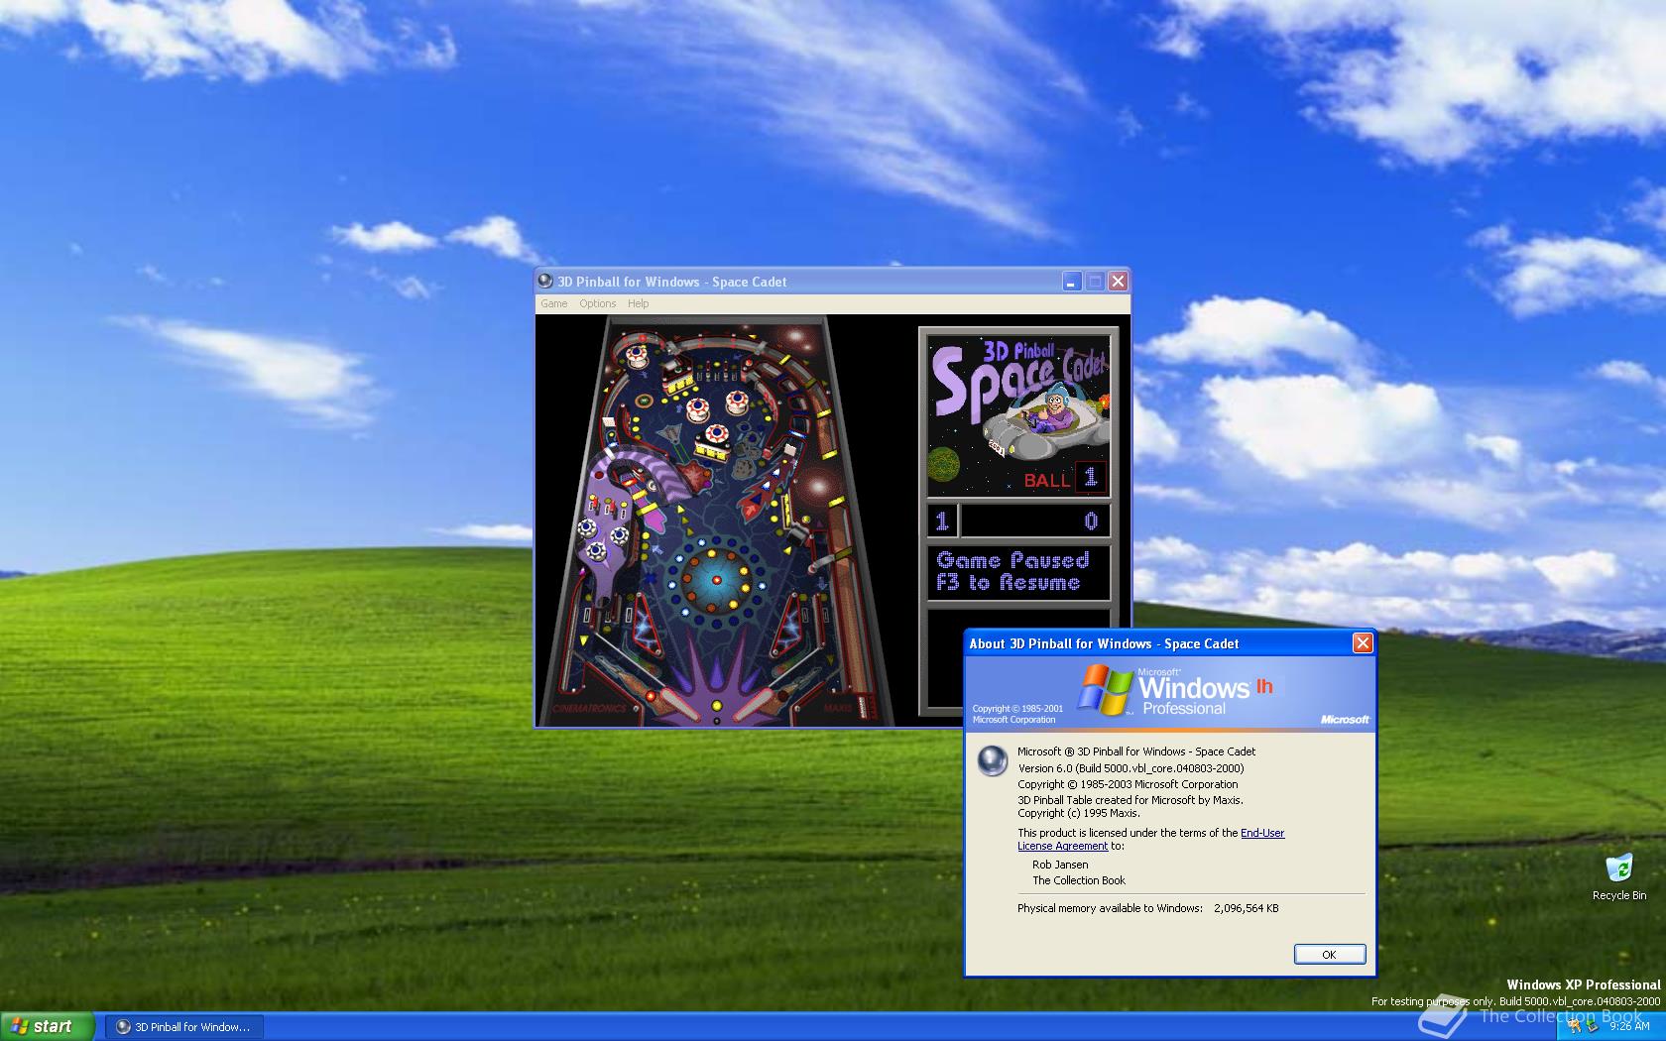This screenshot has width=1666, height=1041.
Task: Open the Help menu in Pinball
Action: [638, 303]
